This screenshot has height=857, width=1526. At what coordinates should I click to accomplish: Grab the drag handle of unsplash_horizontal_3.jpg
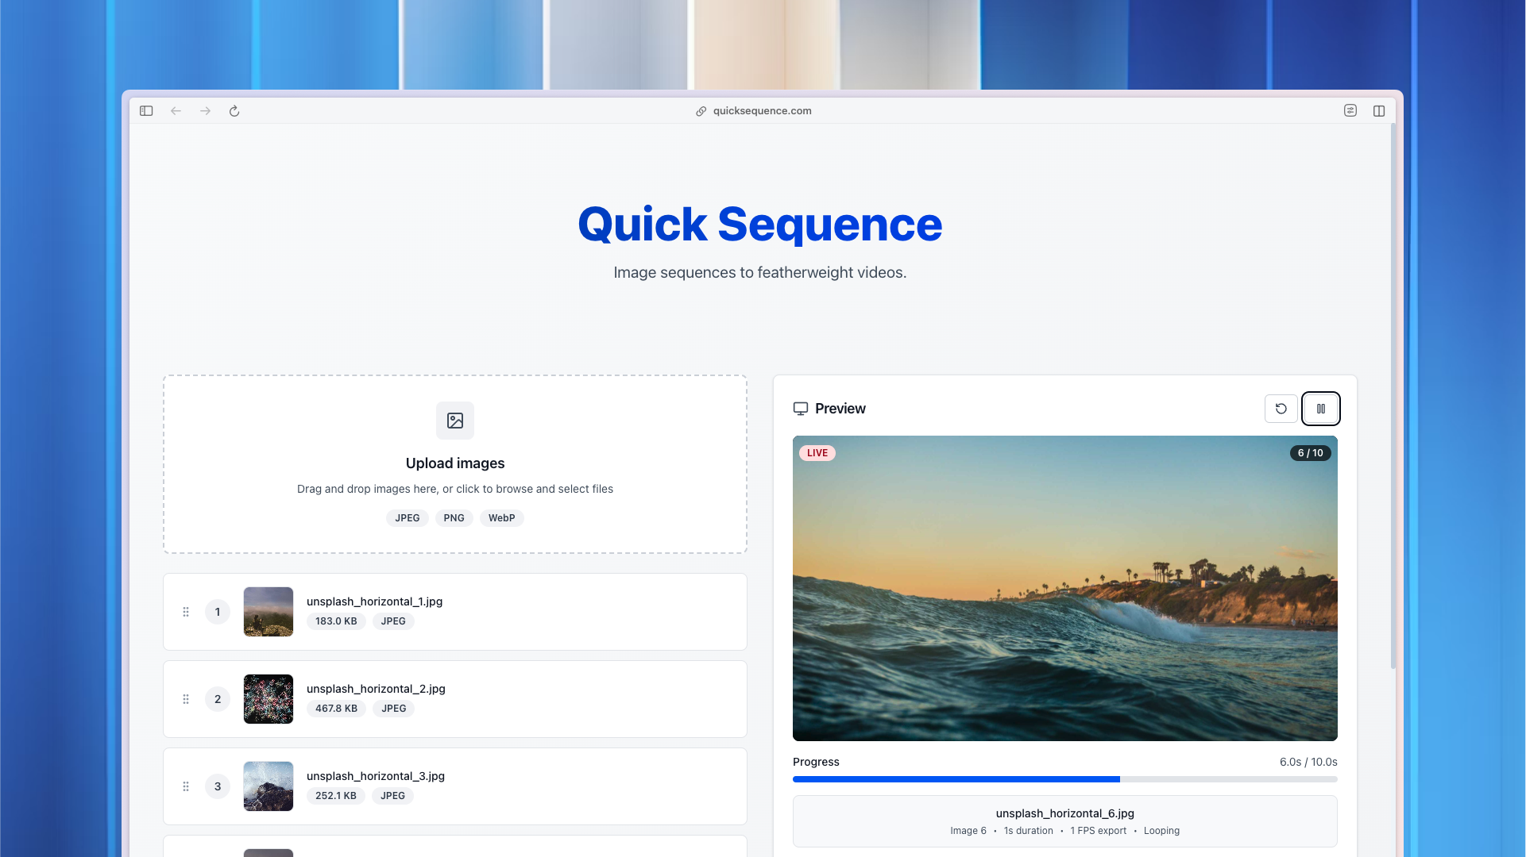click(186, 786)
